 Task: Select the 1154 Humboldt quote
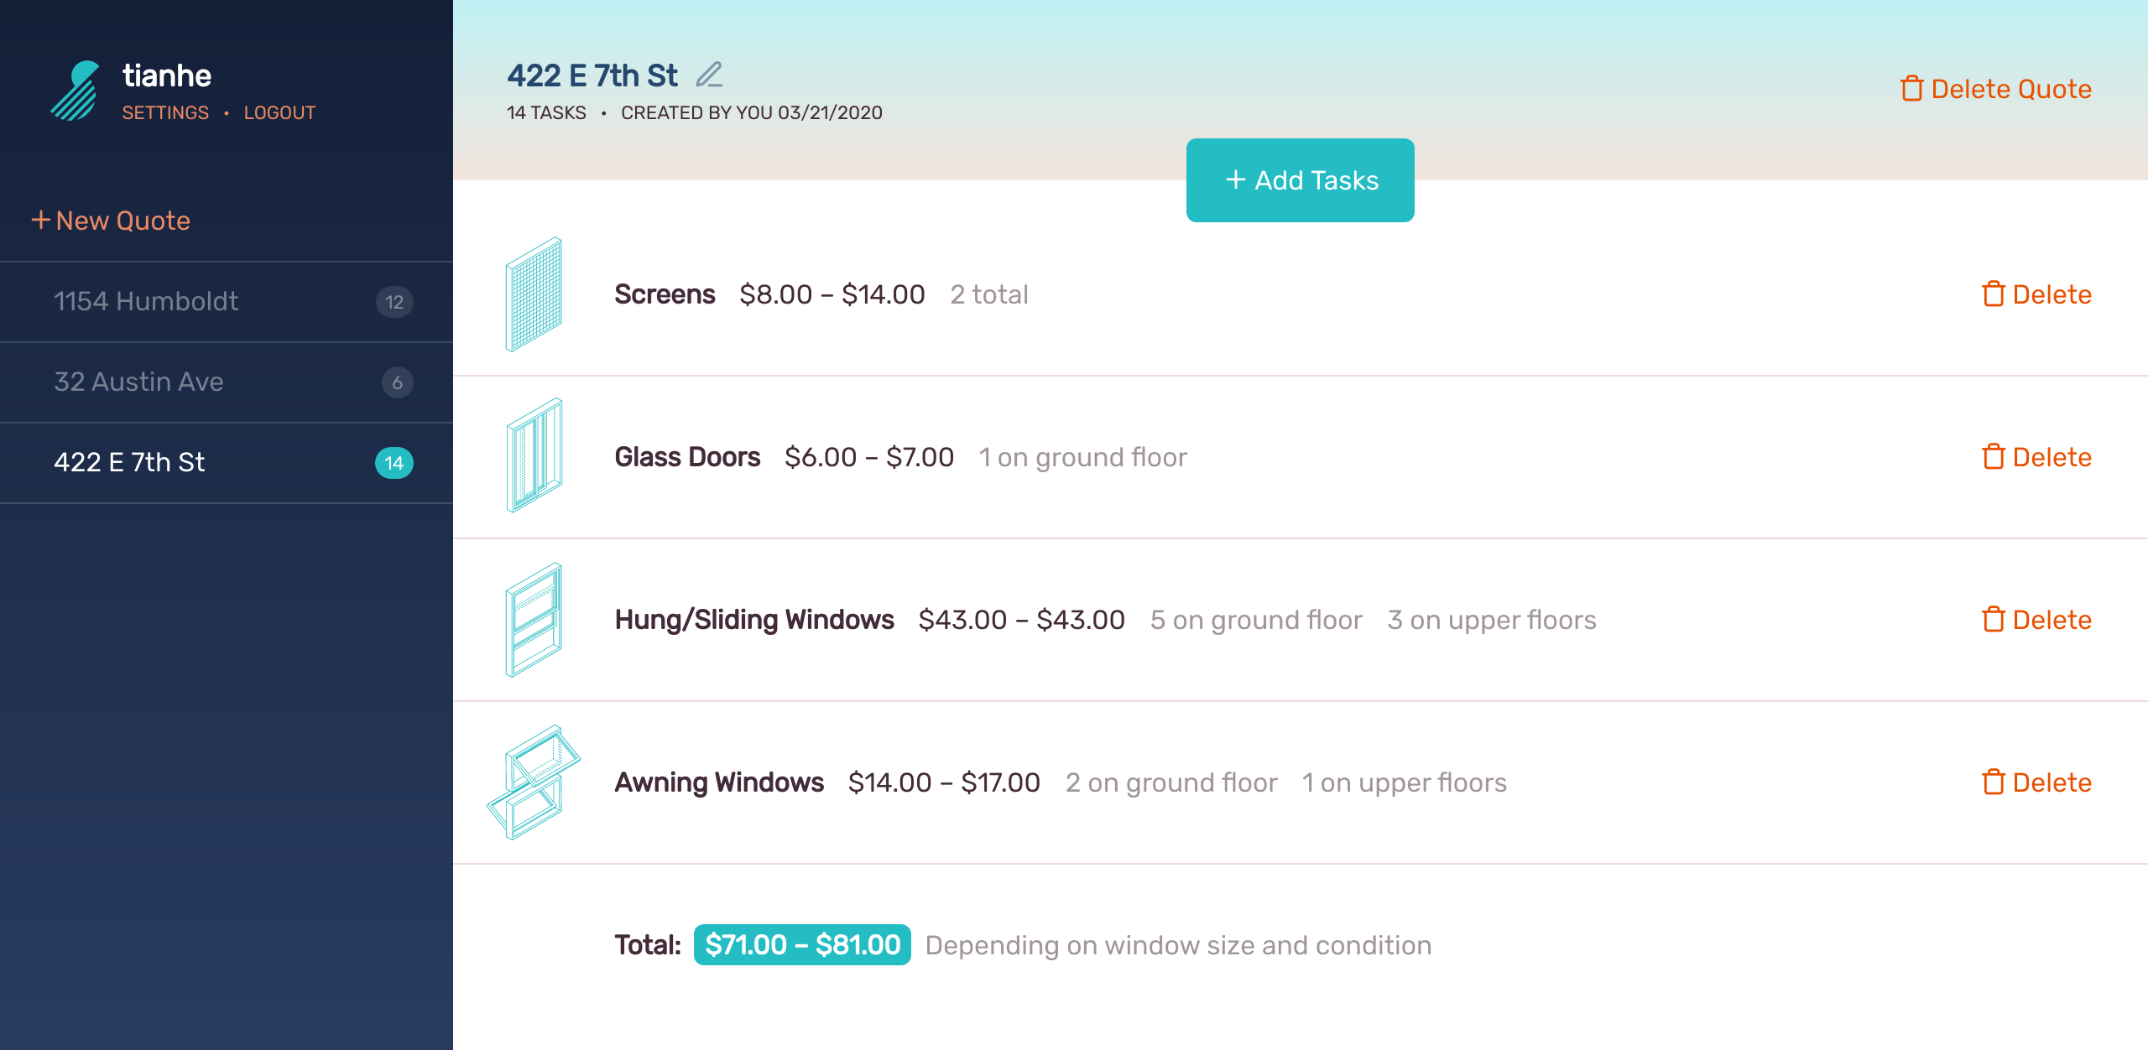pos(227,302)
